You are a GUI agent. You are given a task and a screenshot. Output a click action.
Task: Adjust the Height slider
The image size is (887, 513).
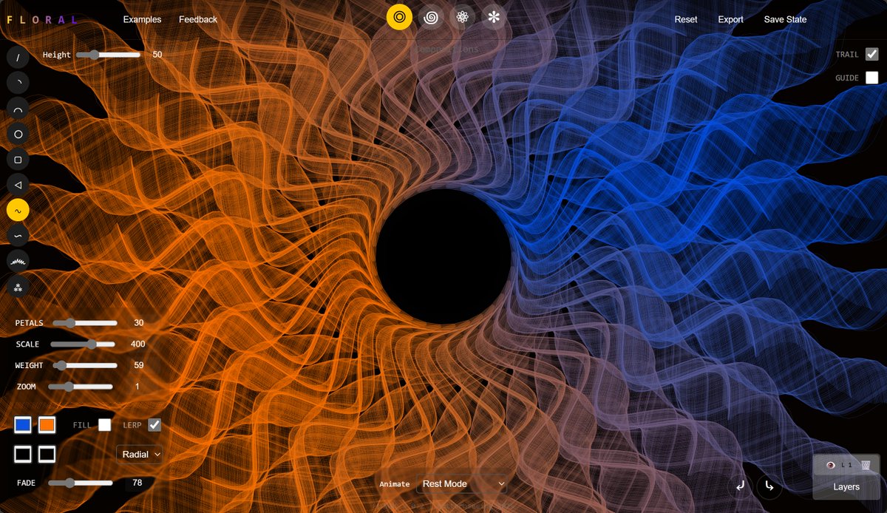[x=108, y=55]
